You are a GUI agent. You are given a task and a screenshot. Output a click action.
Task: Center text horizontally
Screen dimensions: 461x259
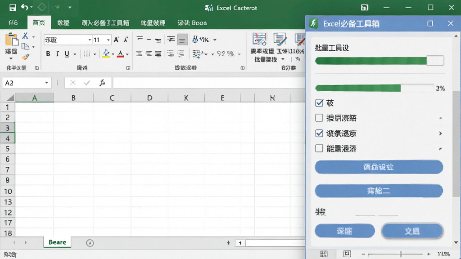pos(149,54)
